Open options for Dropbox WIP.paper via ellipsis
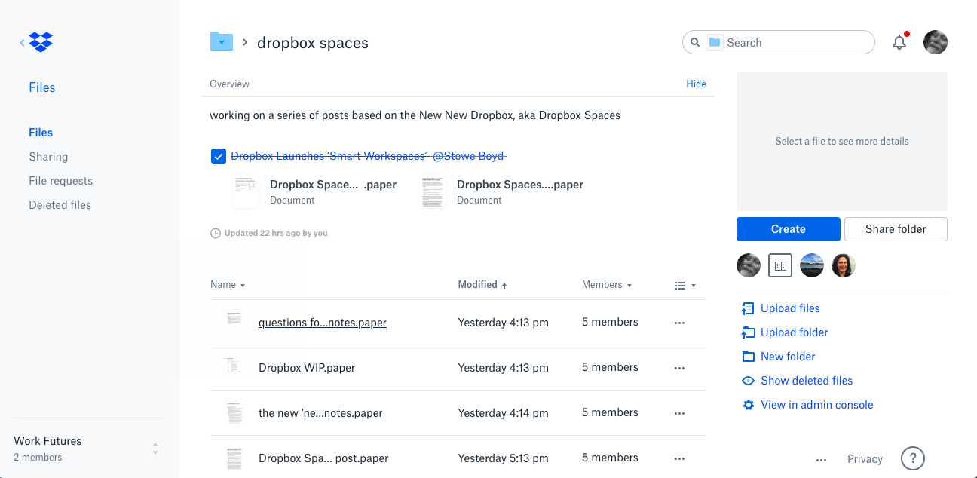977x478 pixels. pyautogui.click(x=679, y=368)
